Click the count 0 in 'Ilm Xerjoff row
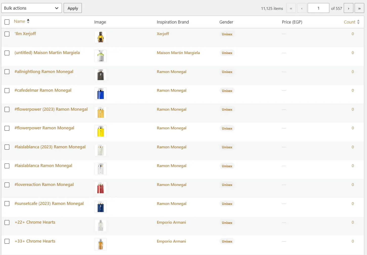The width and height of the screenshot is (367, 255). coord(353,34)
